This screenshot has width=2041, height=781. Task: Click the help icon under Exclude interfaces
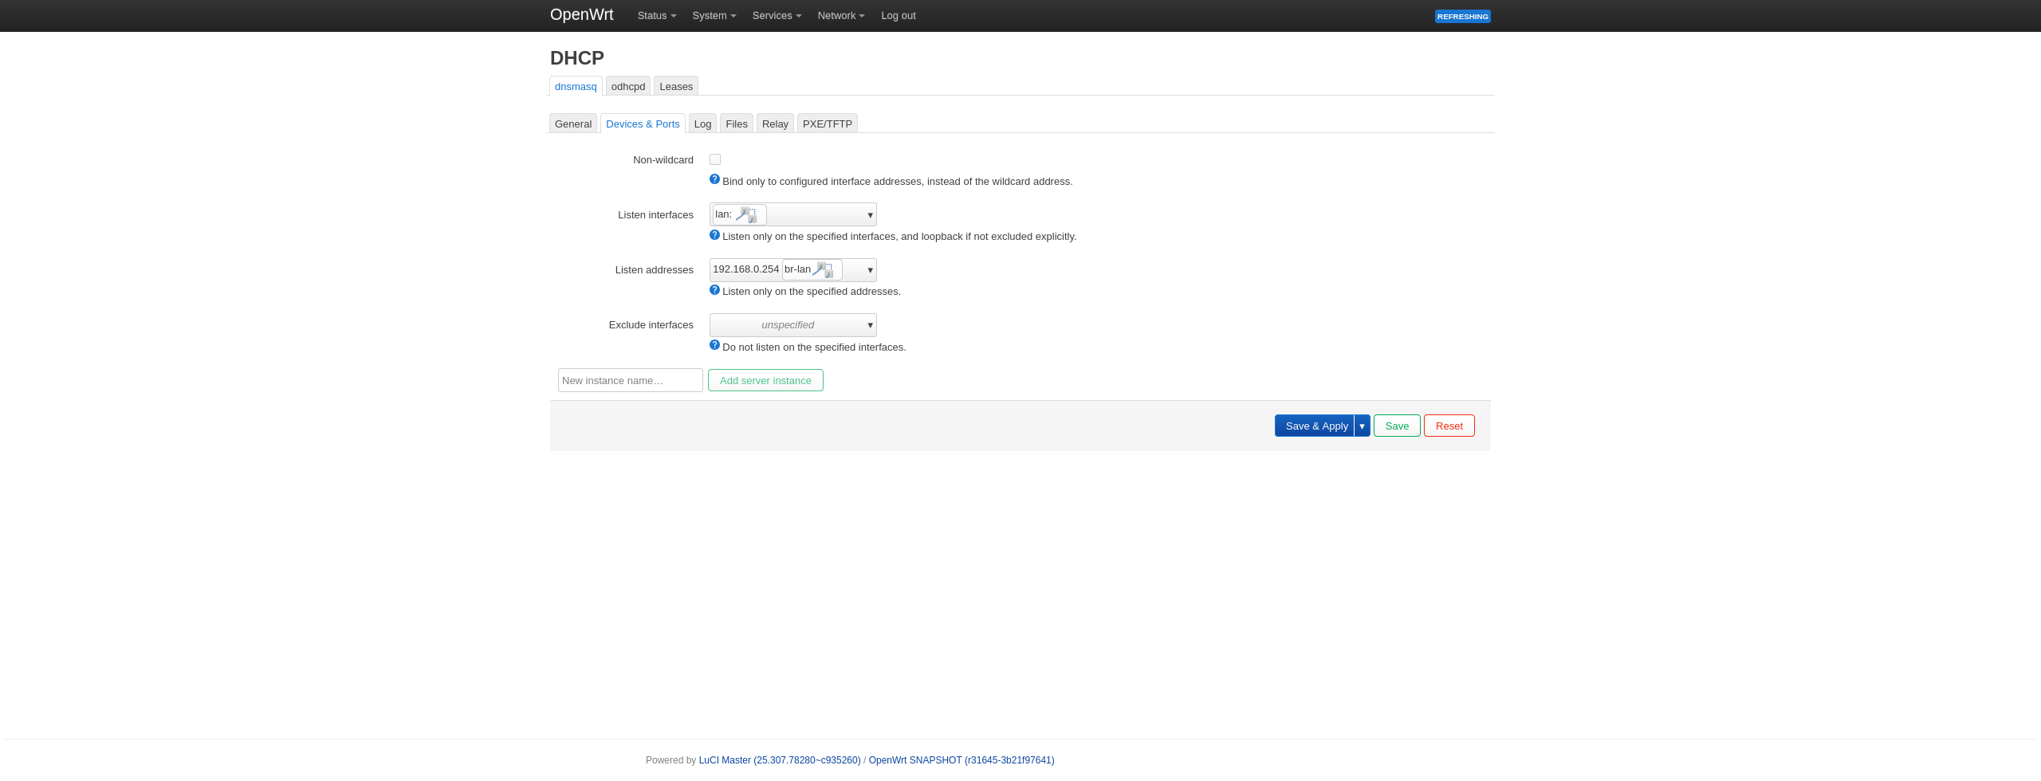pyautogui.click(x=714, y=345)
